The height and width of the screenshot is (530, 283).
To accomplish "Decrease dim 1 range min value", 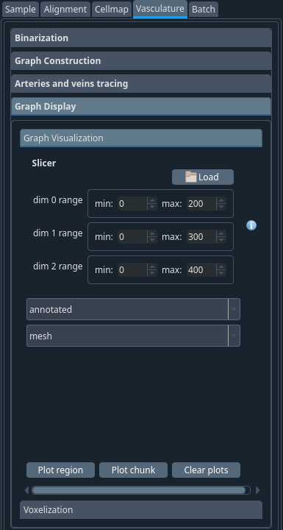I will tap(152, 240).
